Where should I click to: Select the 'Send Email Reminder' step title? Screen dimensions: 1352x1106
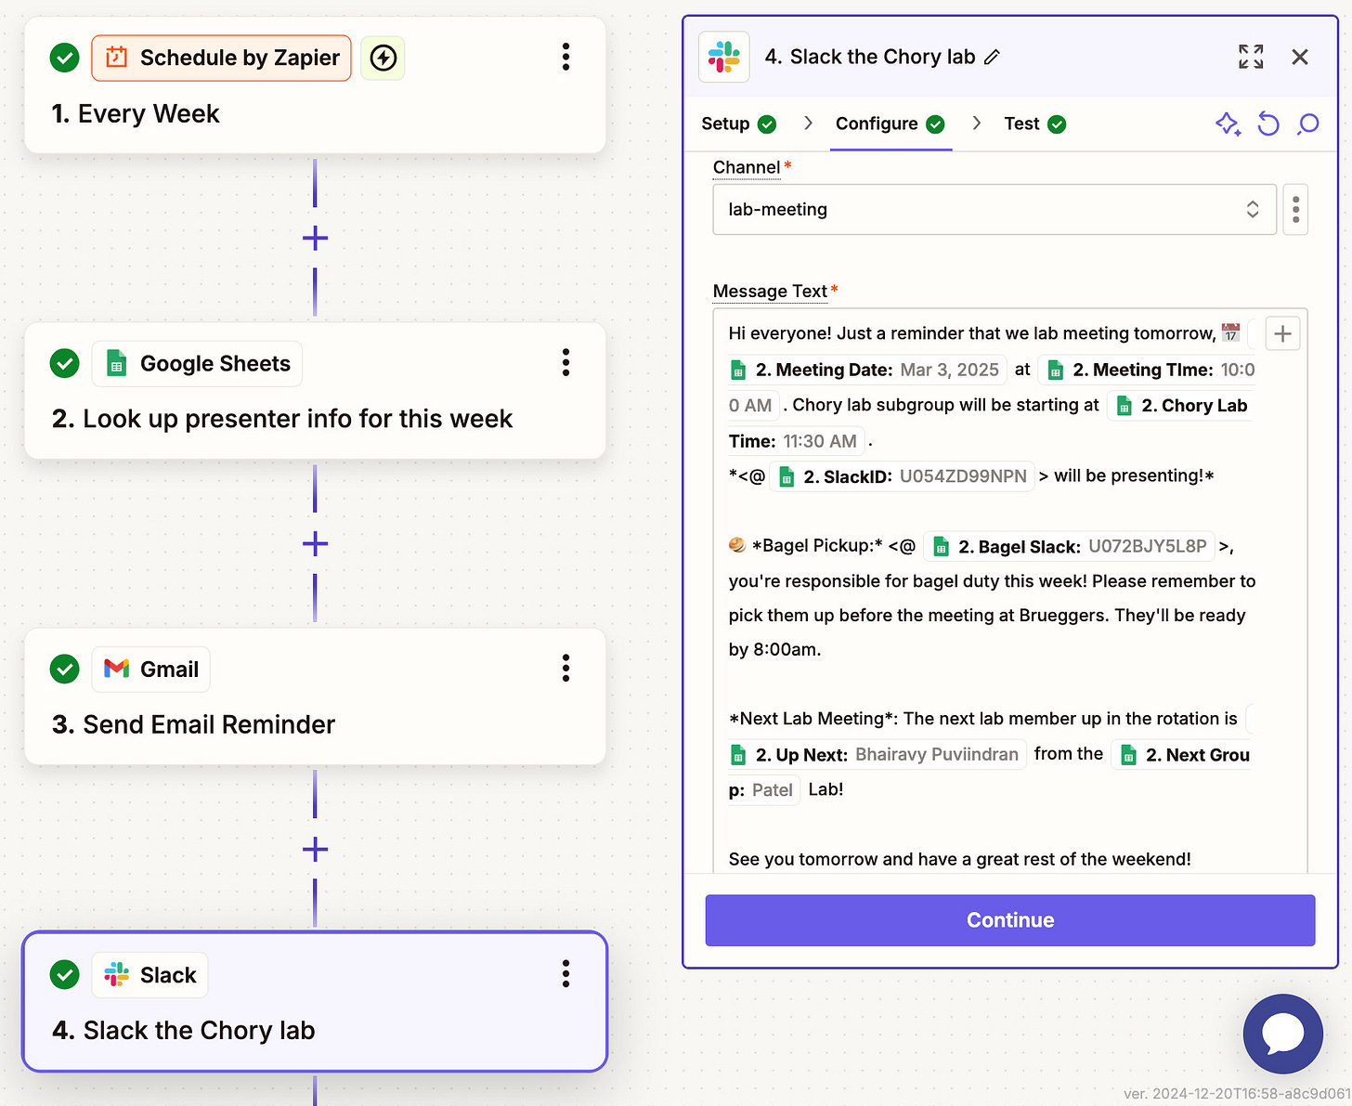point(193,724)
